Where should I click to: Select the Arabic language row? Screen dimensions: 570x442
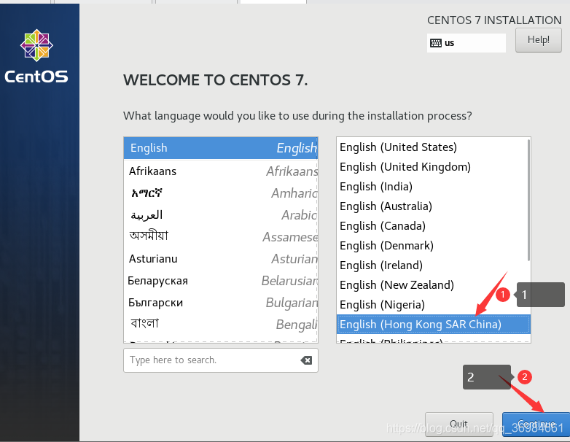tap(221, 215)
